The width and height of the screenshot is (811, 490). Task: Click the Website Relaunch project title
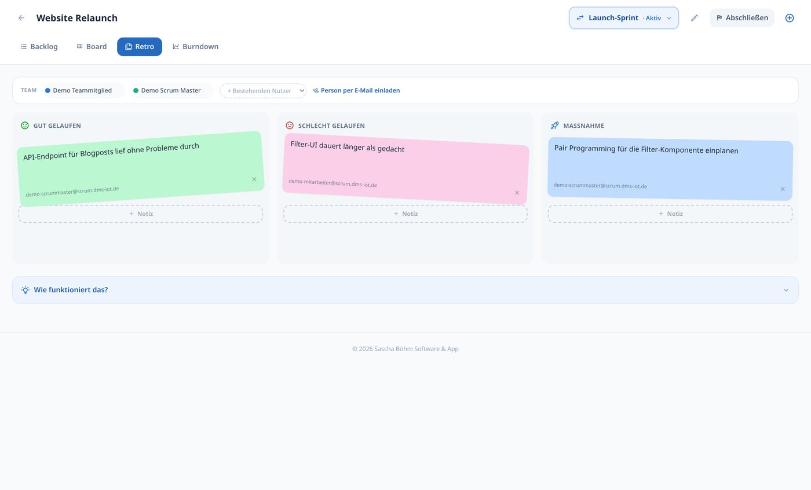77,18
